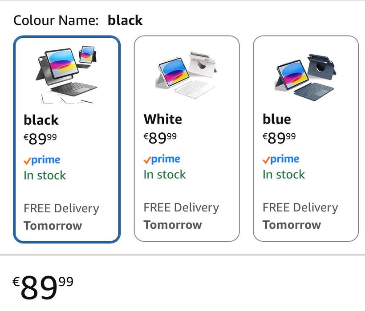The image size is (365, 311).
Task: Click the €89.99 price in White card
Action: click(160, 138)
